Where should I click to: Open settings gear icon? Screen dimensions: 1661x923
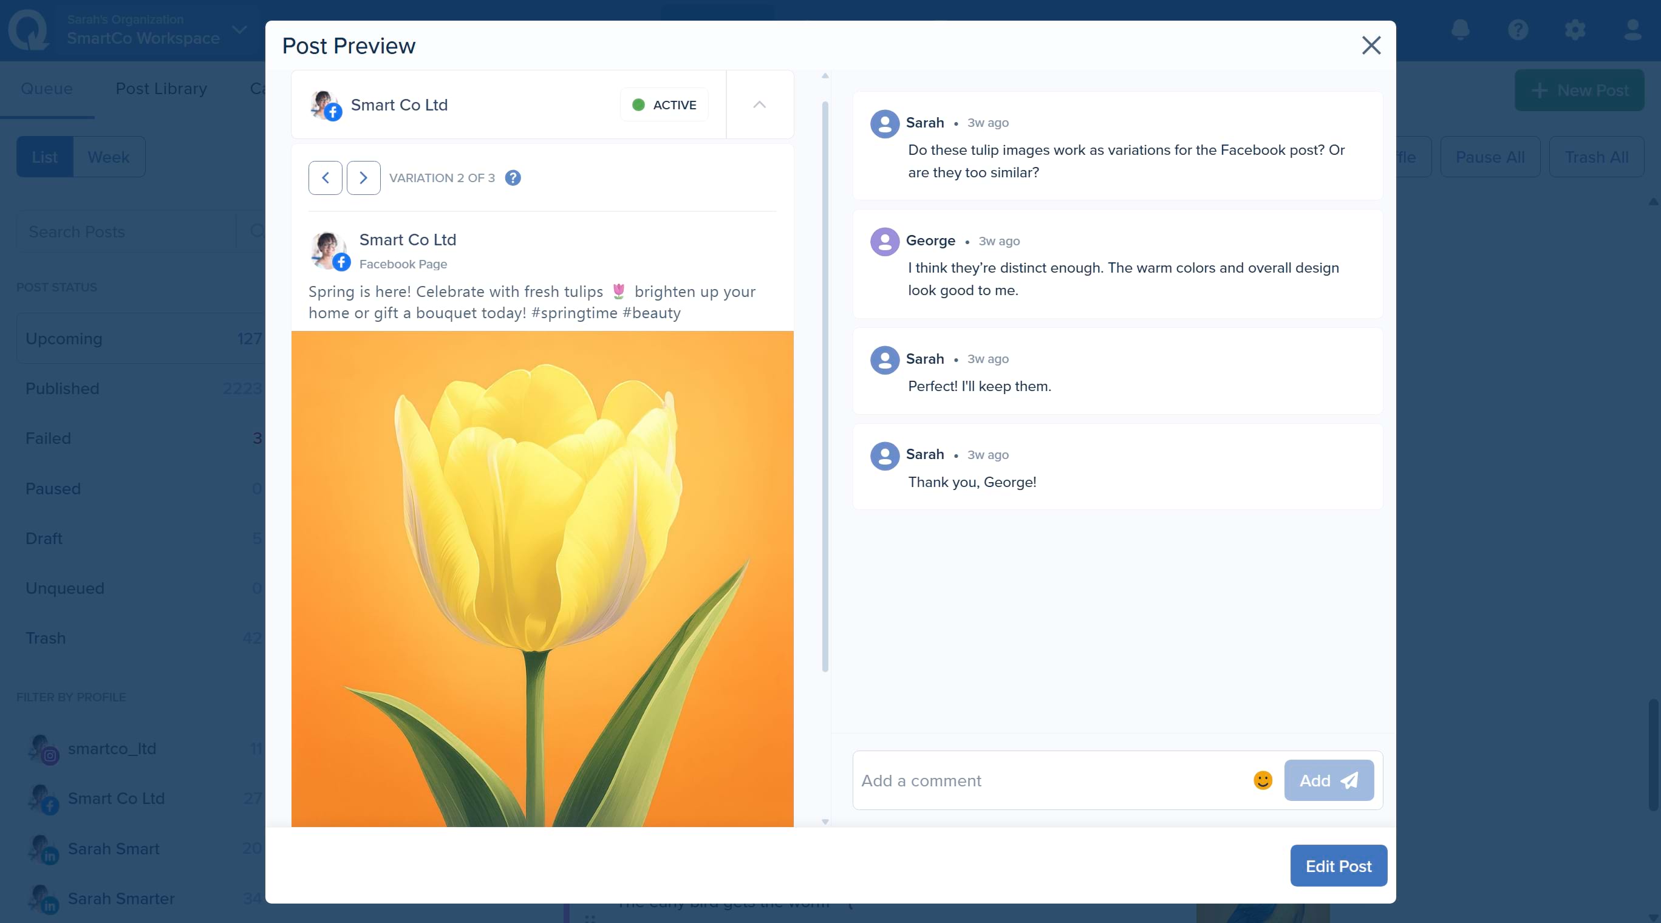1575,30
